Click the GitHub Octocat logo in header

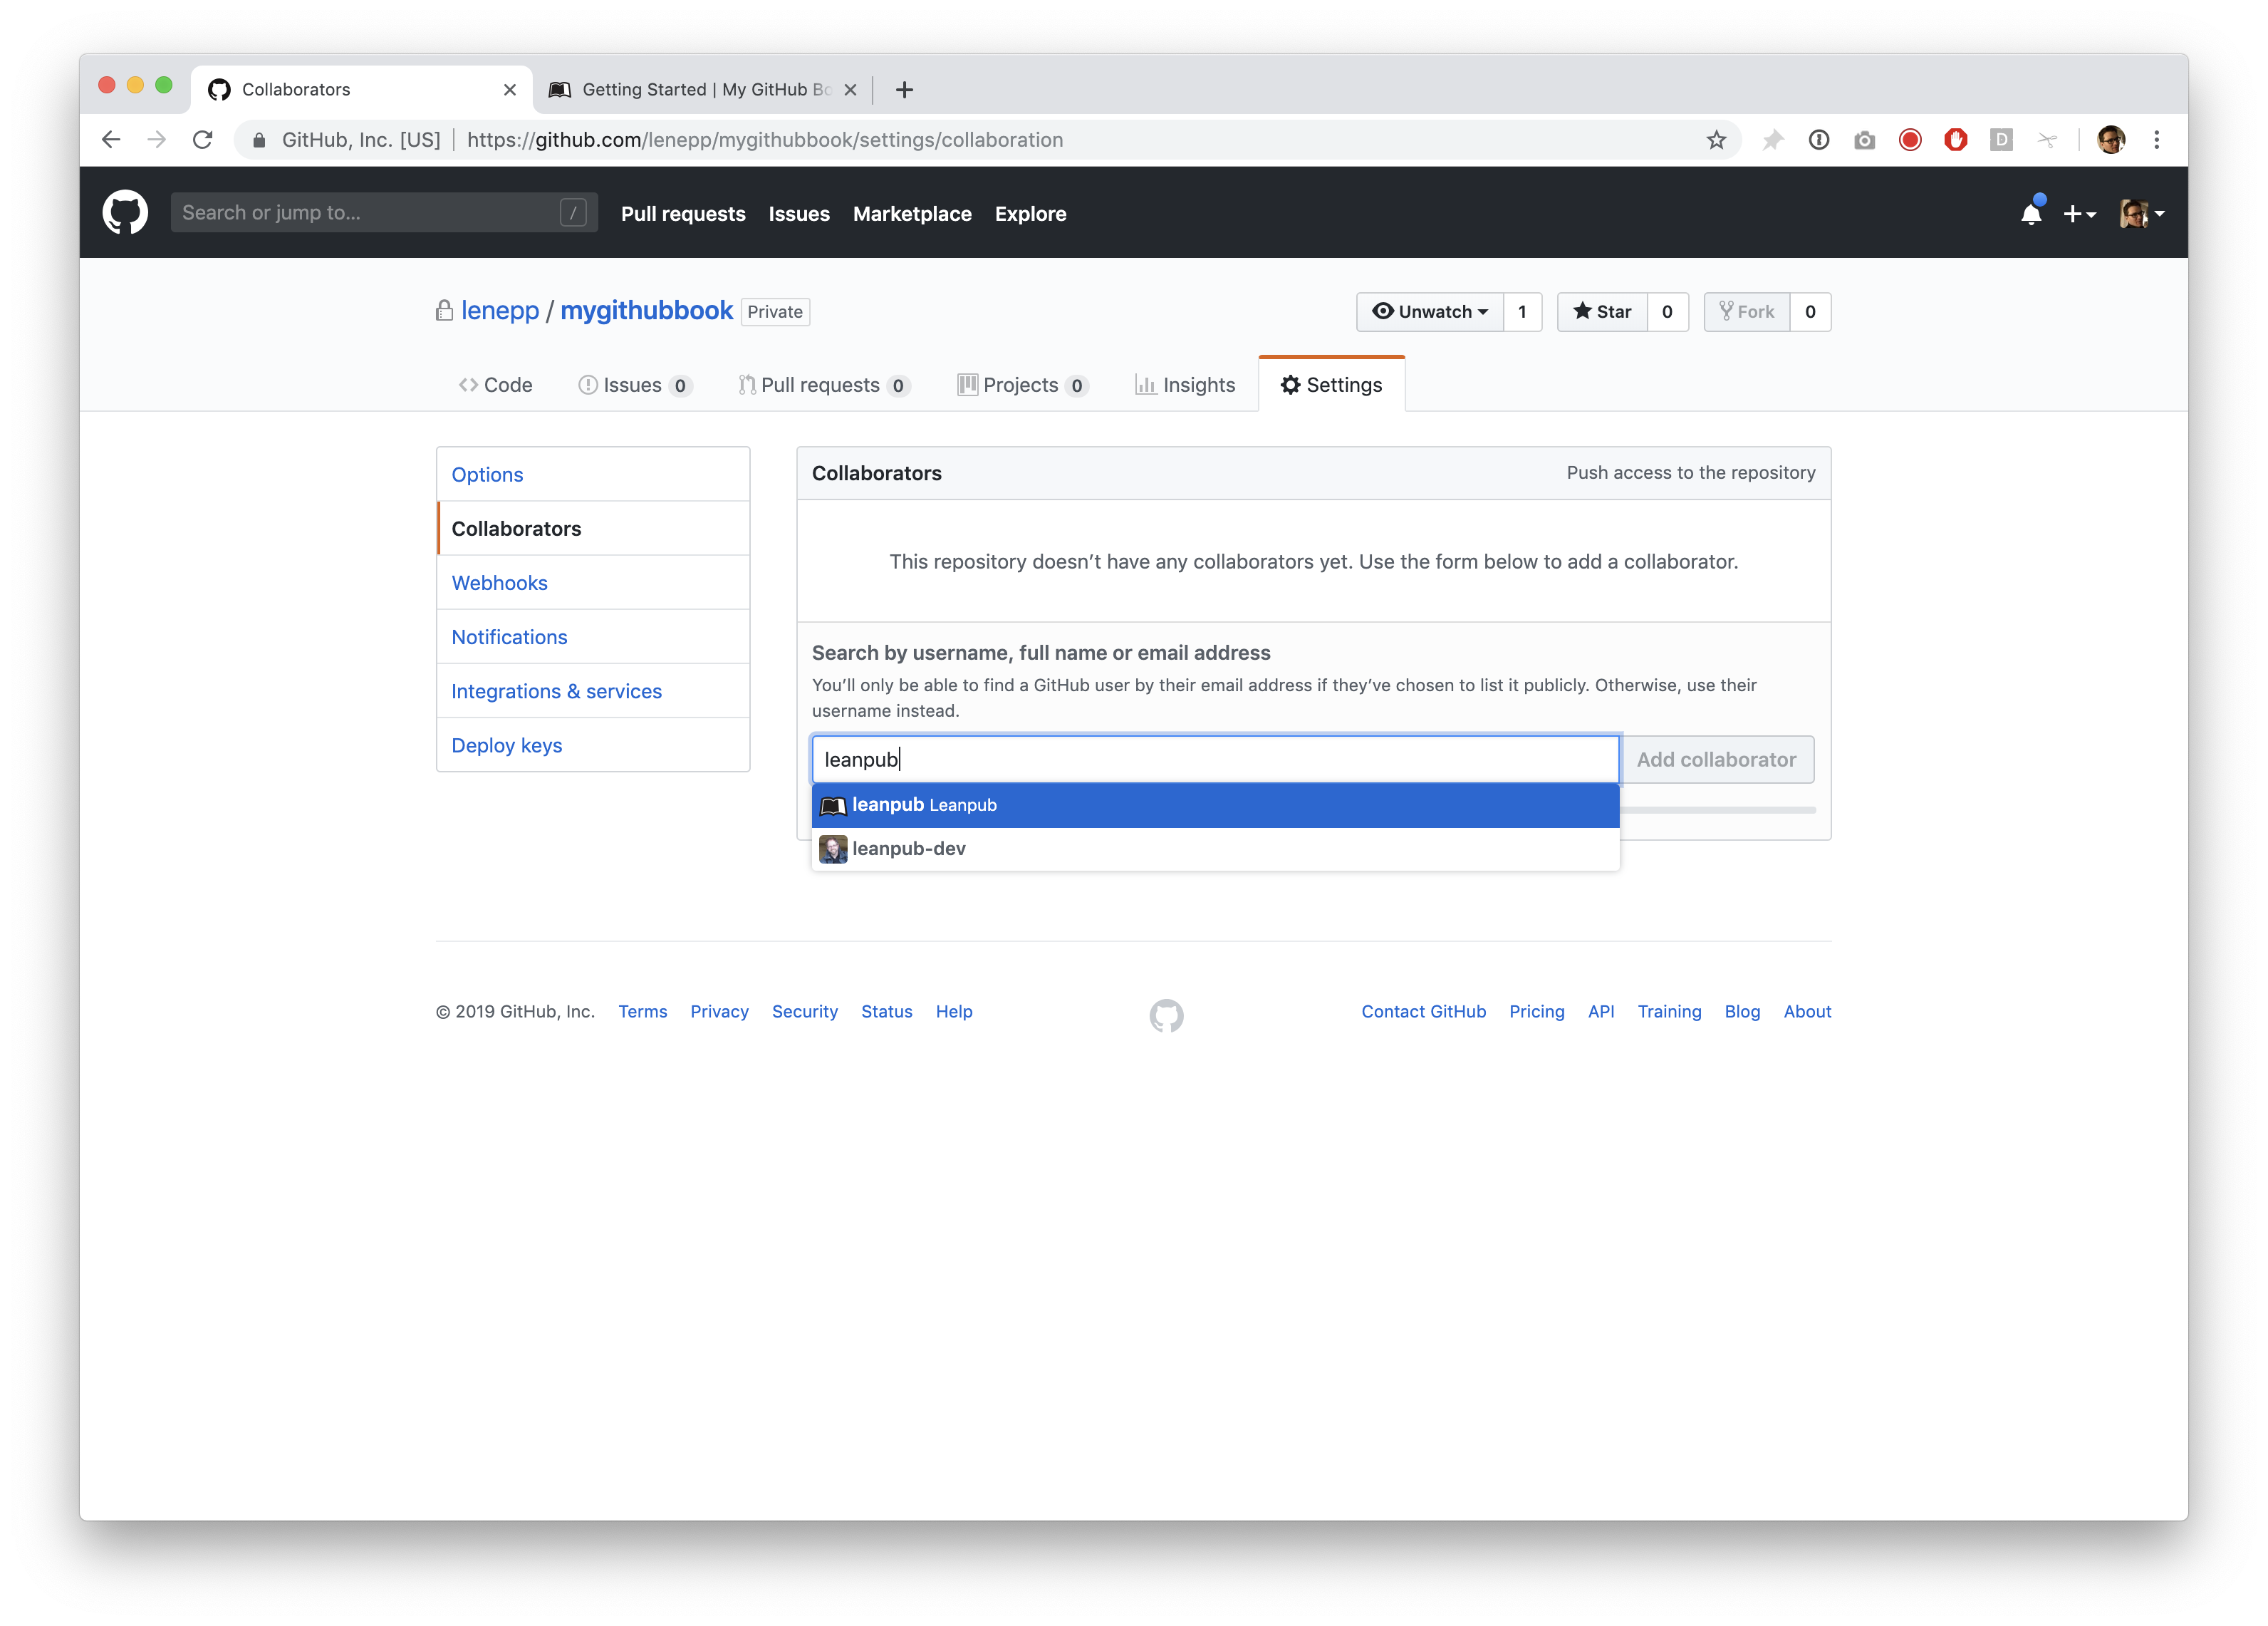(x=125, y=213)
